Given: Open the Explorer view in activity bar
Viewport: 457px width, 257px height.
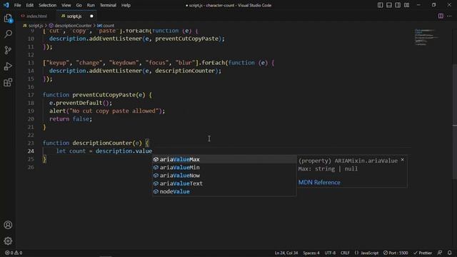Looking at the screenshot, I should pyautogui.click(x=8, y=19).
